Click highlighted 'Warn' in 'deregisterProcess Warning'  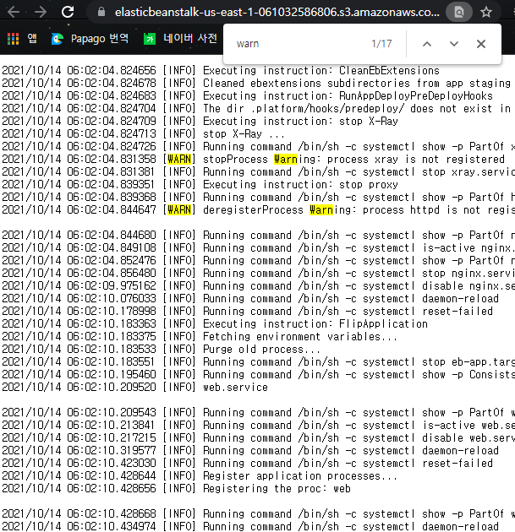coord(321,209)
